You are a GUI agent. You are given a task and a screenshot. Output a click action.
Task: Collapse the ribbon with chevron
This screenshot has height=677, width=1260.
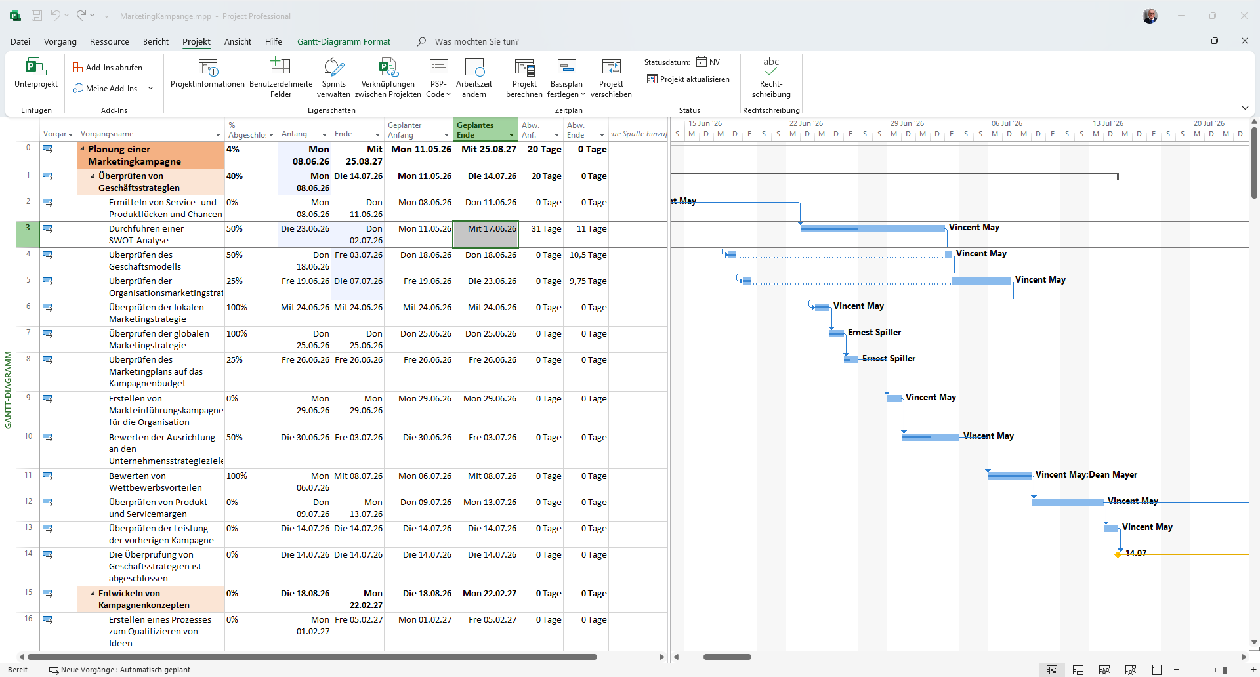1245,108
